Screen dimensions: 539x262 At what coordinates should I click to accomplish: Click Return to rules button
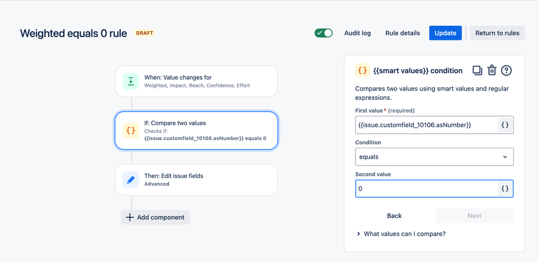(497, 33)
